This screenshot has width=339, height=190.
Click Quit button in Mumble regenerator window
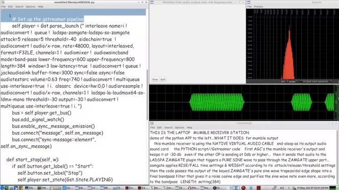click(163, 79)
